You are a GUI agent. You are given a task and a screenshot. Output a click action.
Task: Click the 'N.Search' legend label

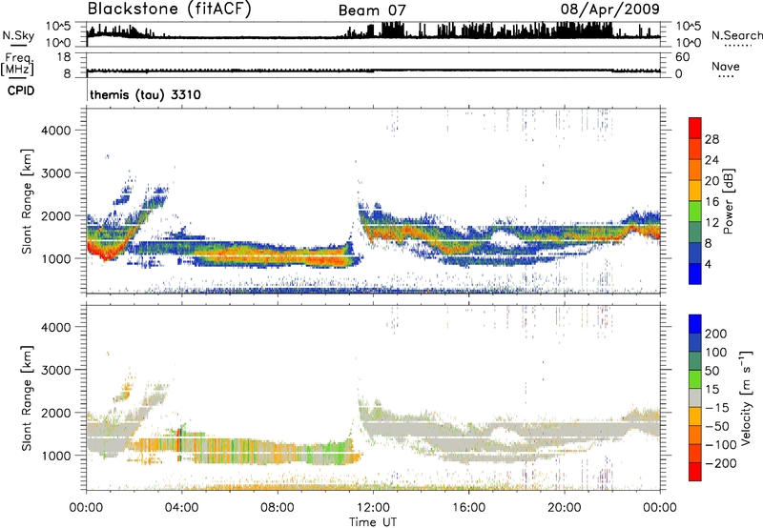[x=736, y=35]
